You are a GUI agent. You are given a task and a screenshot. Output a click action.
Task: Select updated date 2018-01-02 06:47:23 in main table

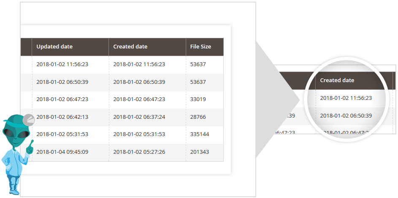click(62, 99)
